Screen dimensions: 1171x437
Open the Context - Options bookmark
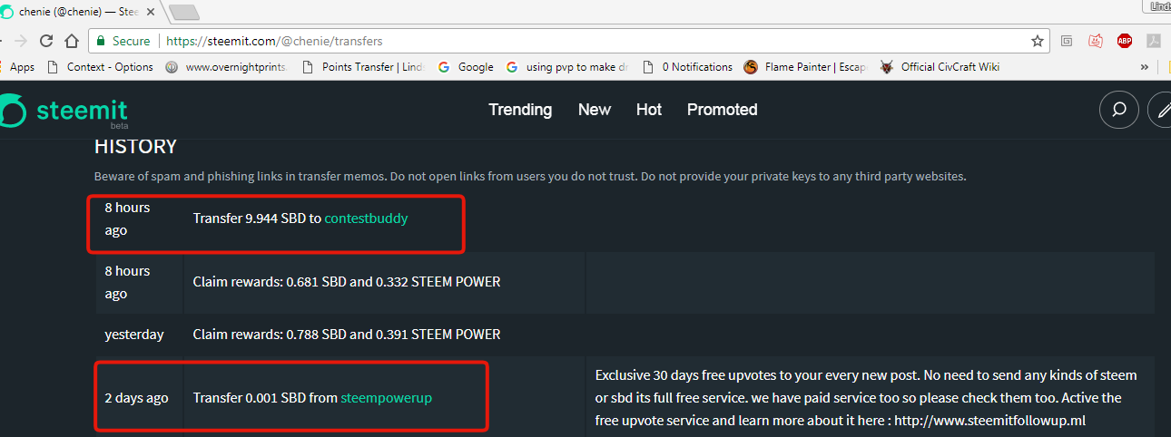pos(100,67)
